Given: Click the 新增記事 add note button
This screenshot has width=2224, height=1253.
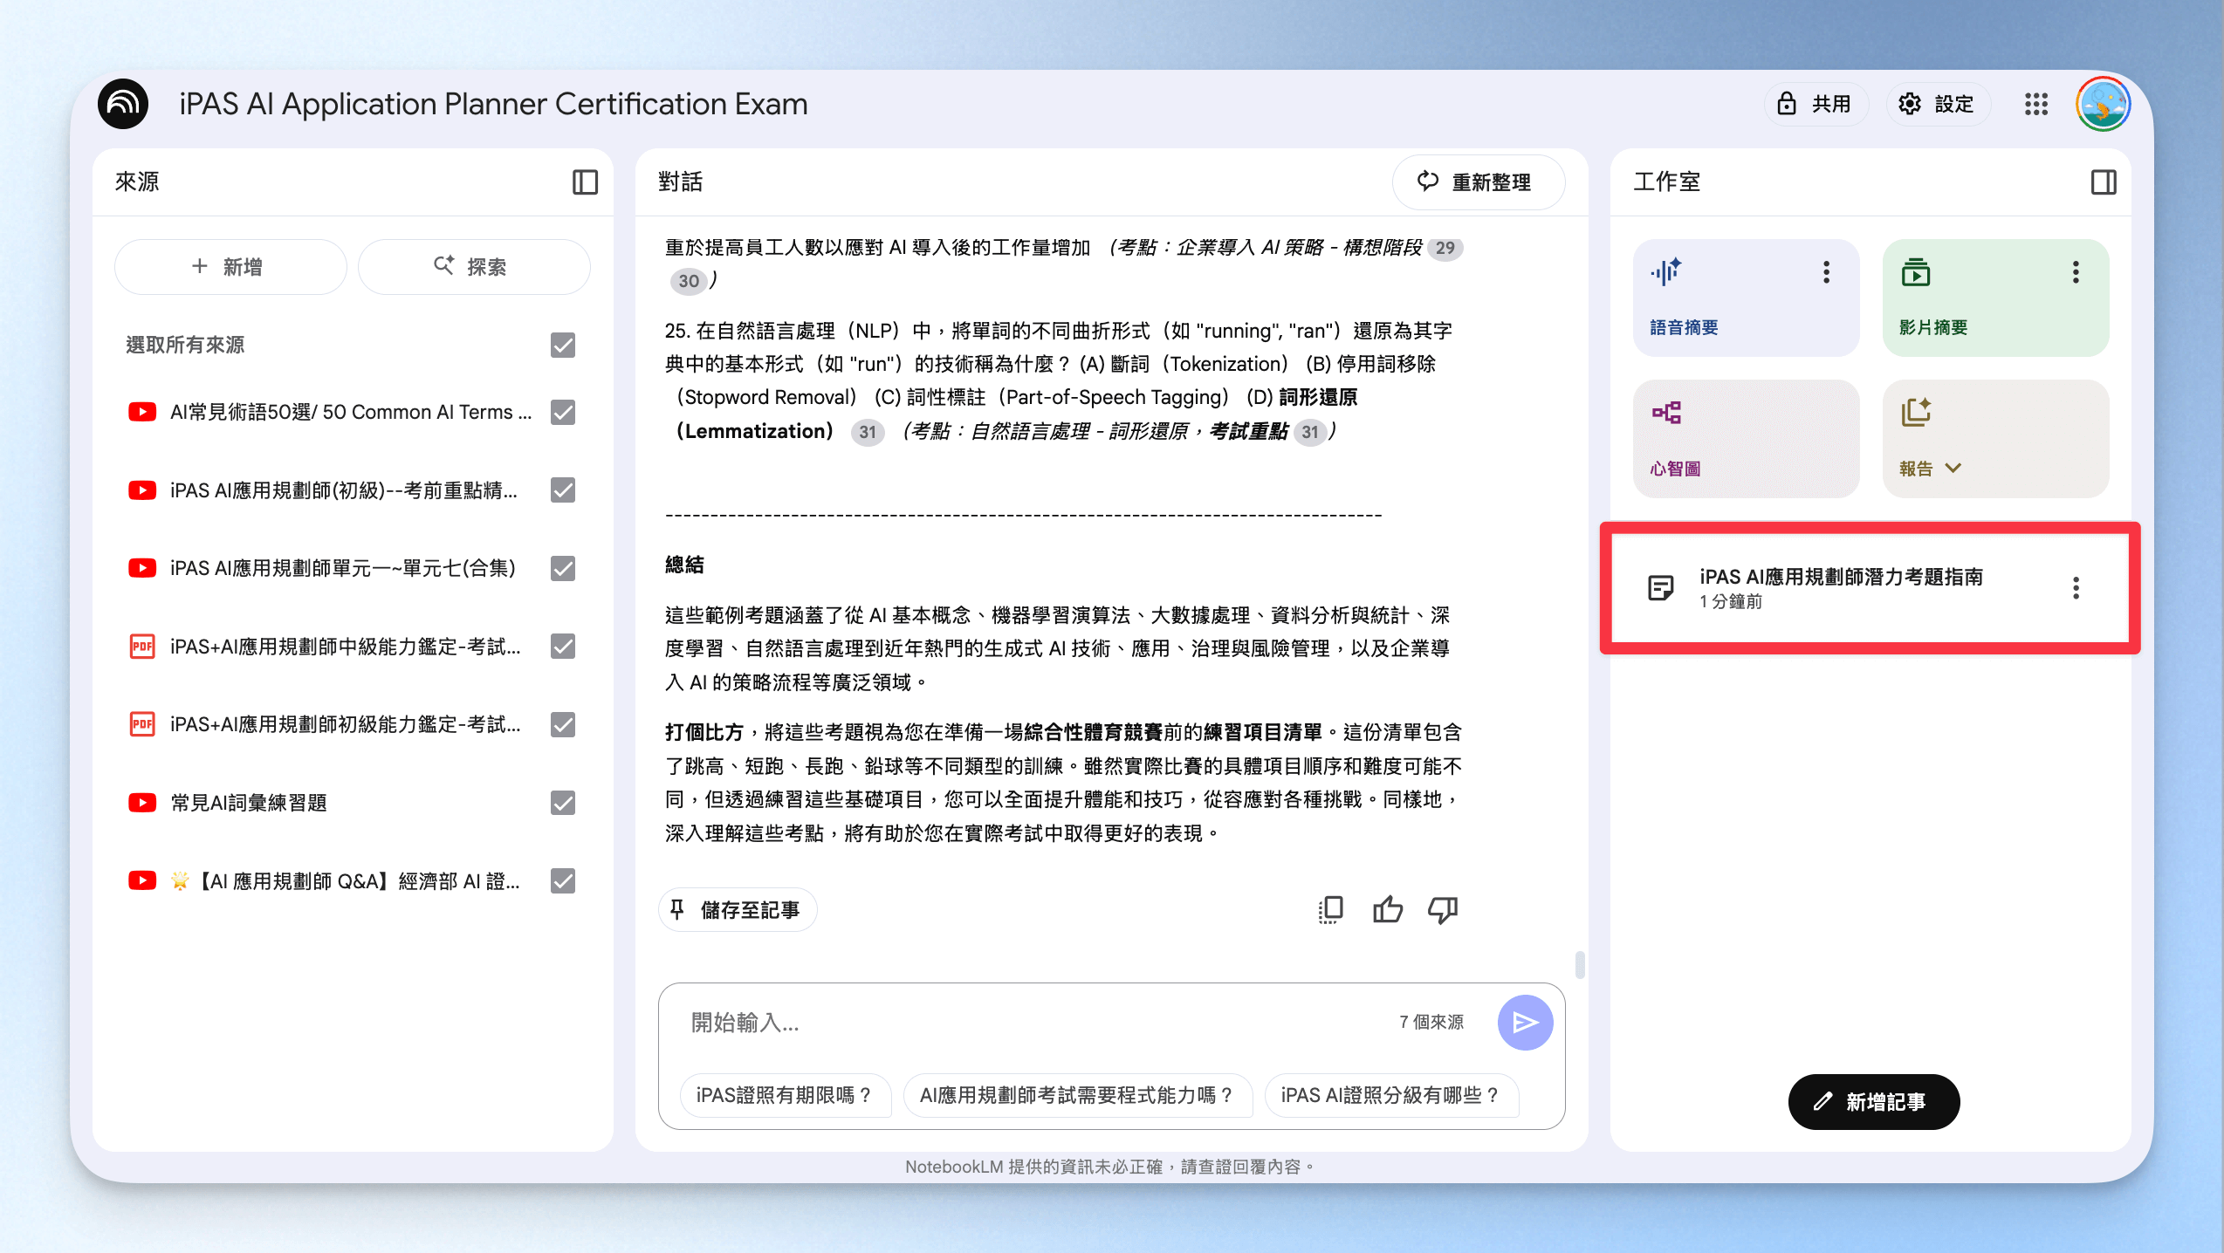Looking at the screenshot, I should click(1873, 1101).
